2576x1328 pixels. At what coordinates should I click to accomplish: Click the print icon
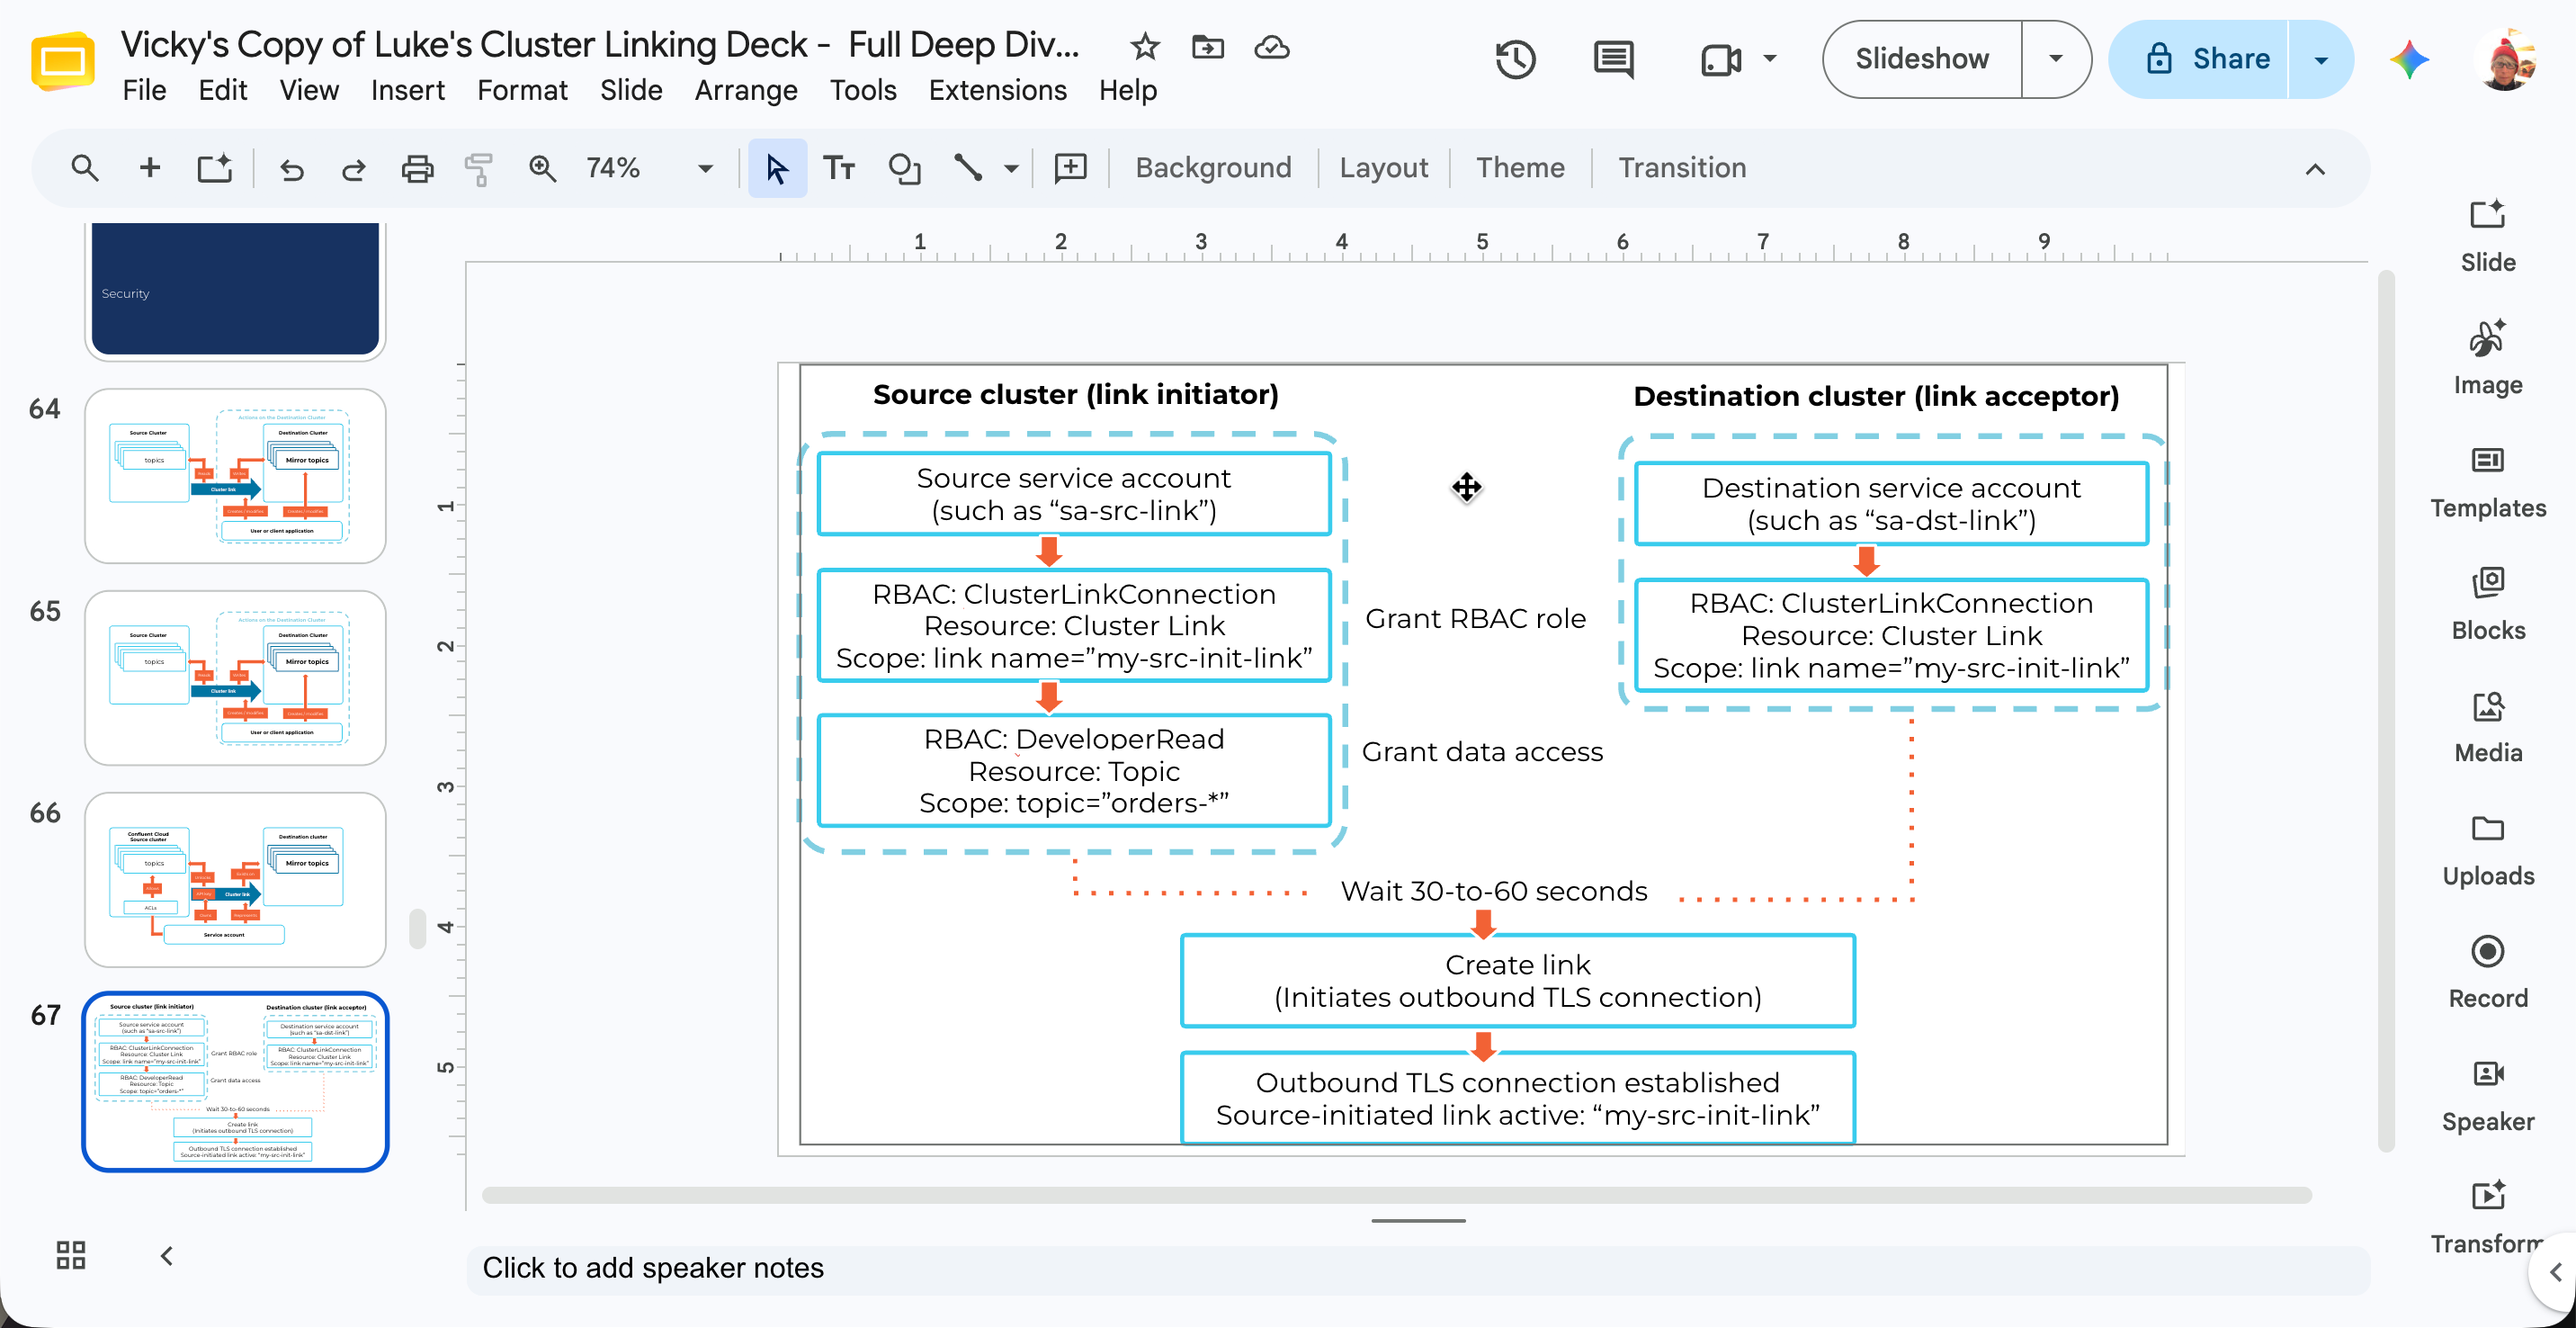[x=417, y=168]
